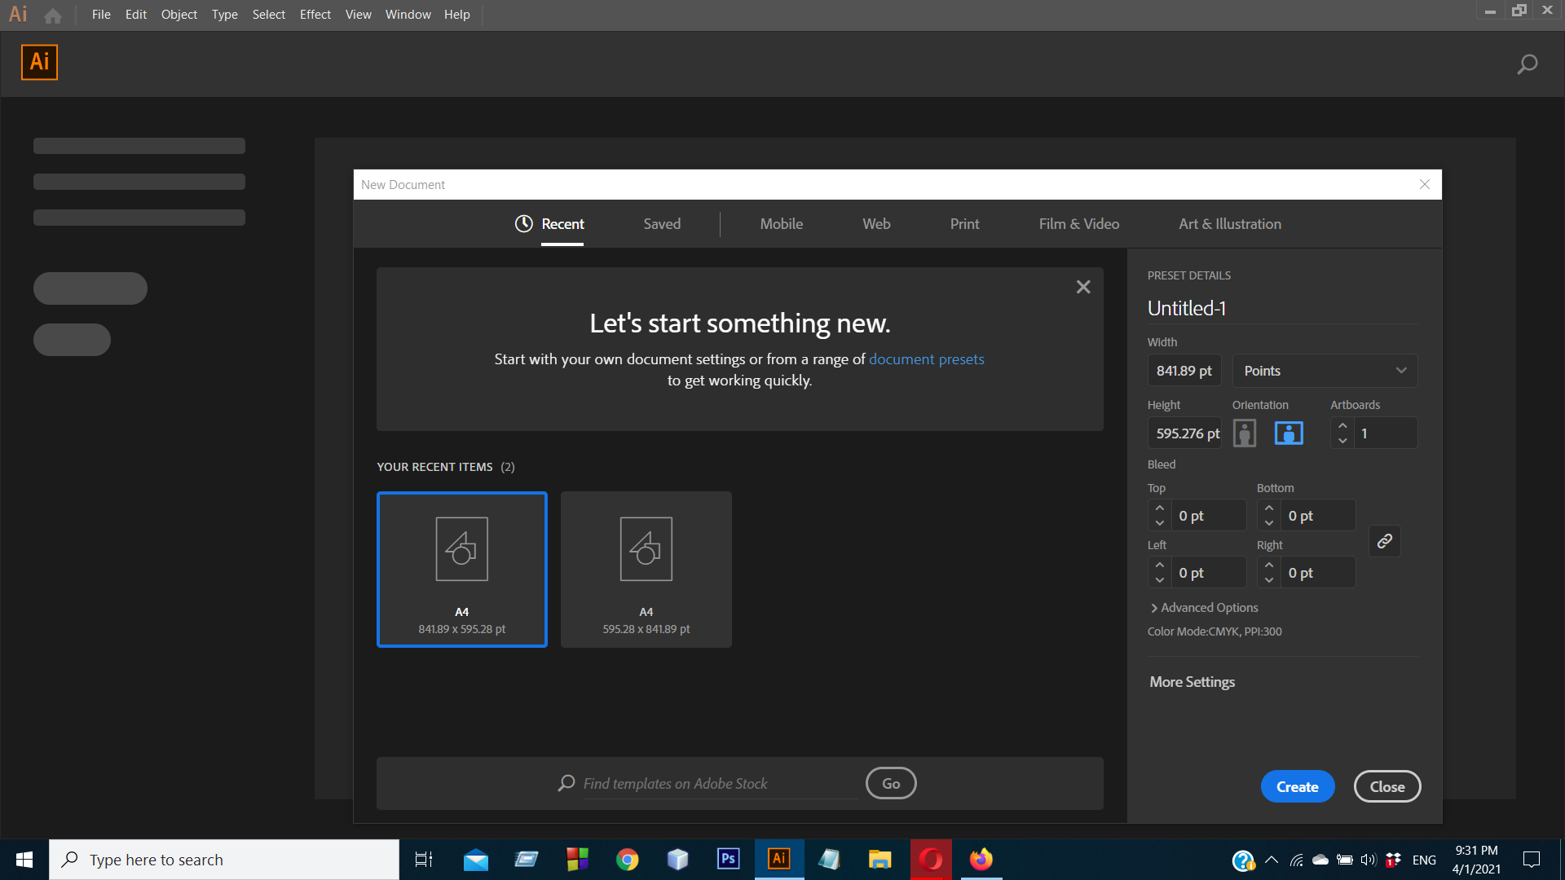This screenshot has width=1565, height=880.
Task: Click the Height field showing 595.276 pt
Action: click(x=1184, y=433)
